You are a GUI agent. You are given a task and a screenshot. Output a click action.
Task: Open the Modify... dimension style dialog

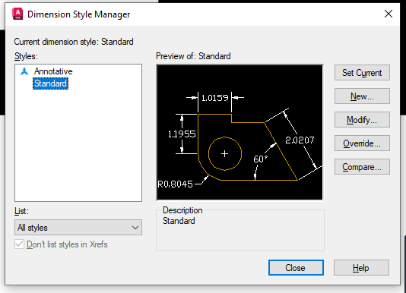point(362,120)
